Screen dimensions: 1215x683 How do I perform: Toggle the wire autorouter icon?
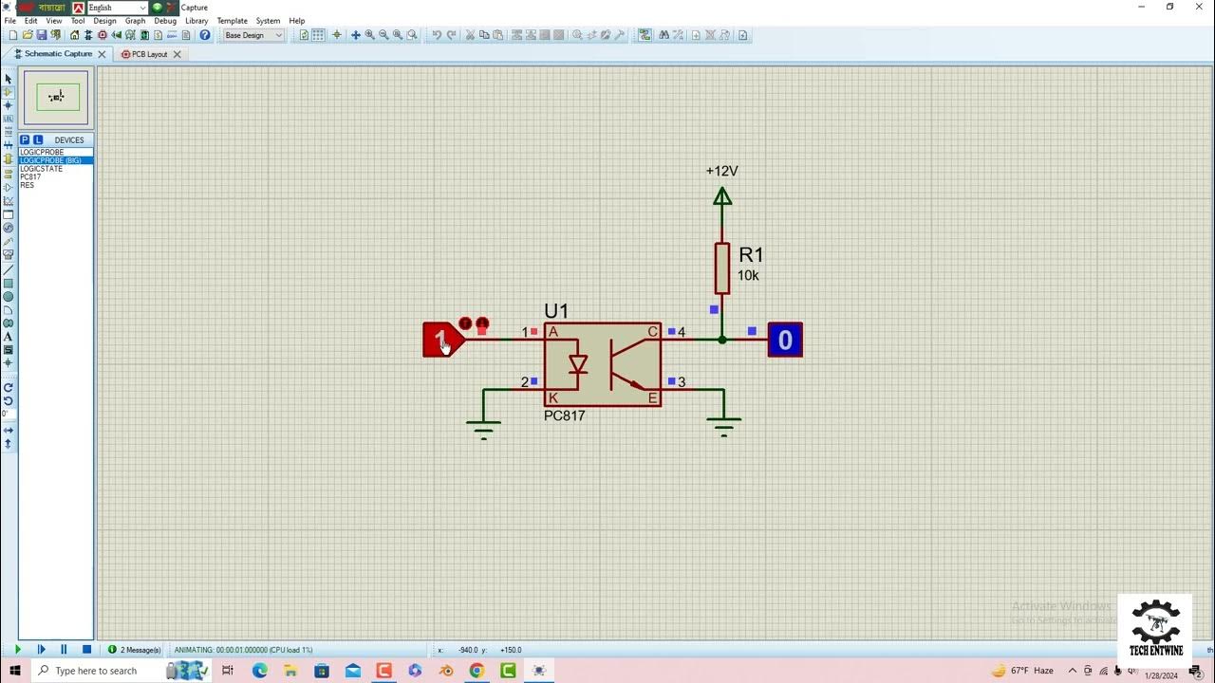coord(645,35)
